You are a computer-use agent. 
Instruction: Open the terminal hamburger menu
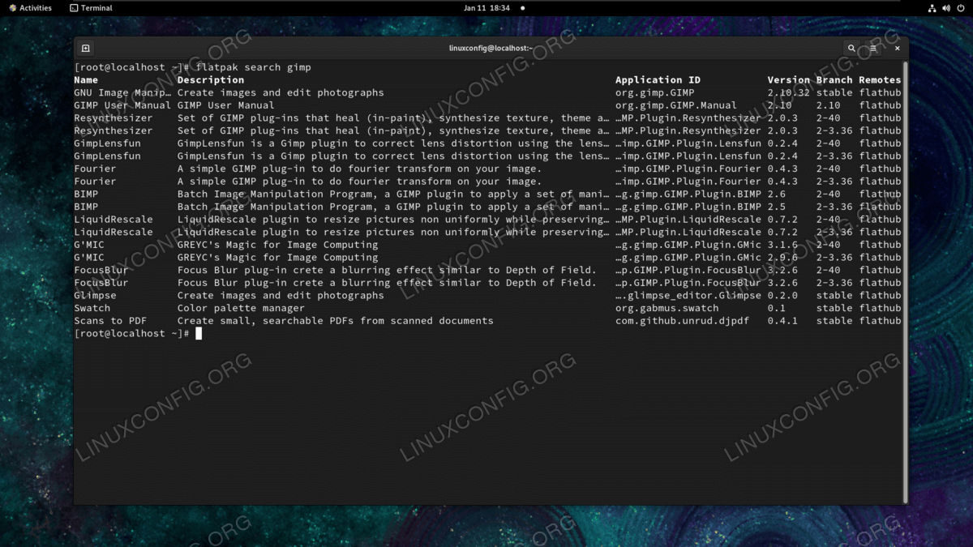pos(873,49)
